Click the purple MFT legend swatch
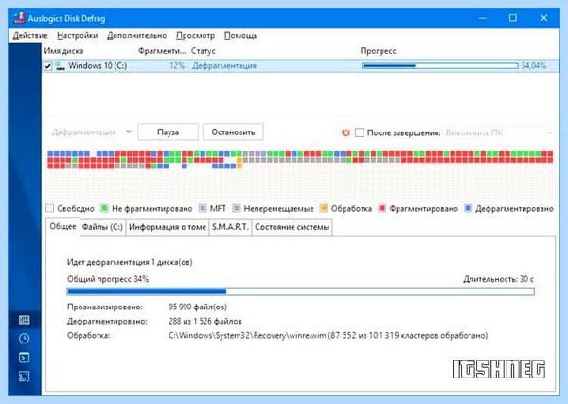 point(203,208)
